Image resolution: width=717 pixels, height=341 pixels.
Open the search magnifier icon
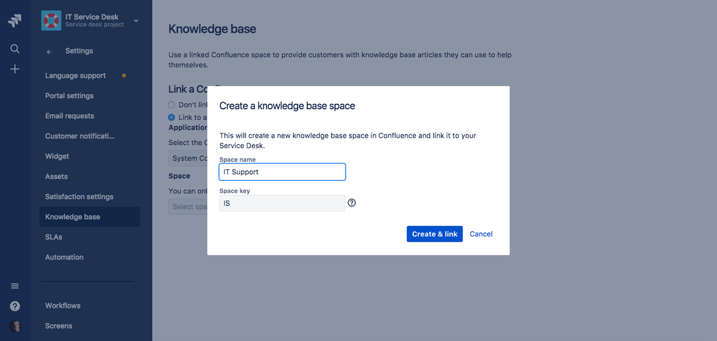click(15, 49)
